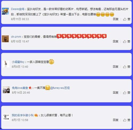The image size is (133, 130).
Task: Reply (回复) to Desre金鸣's comment
Action: [x=116, y=19]
